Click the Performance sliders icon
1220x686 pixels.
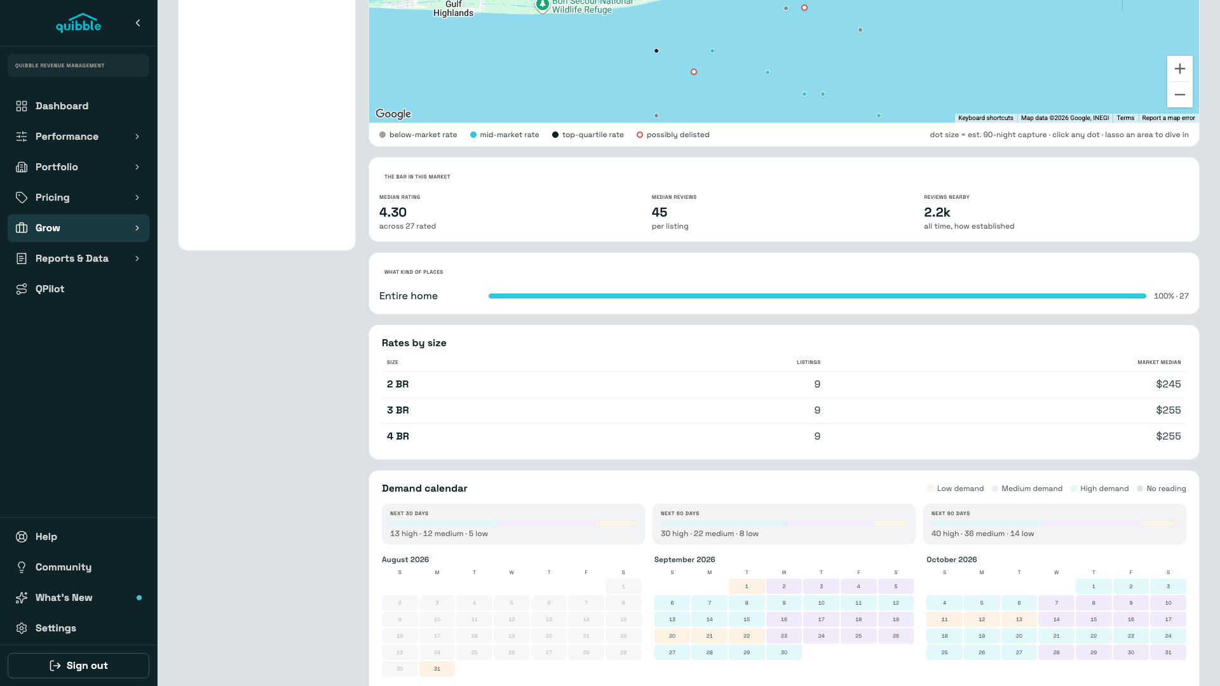[x=22, y=137]
